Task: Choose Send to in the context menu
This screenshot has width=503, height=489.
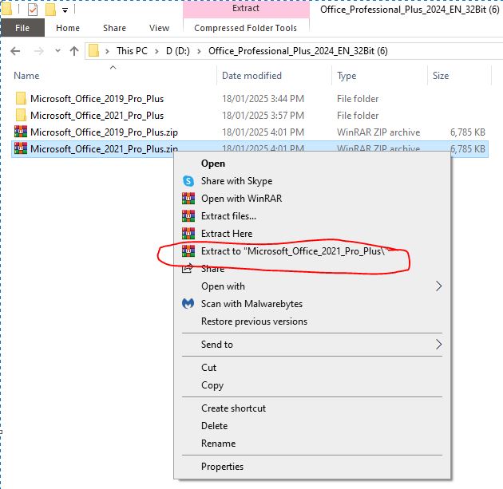Action: tap(217, 345)
